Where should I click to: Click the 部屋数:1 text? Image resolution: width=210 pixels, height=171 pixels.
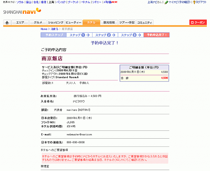(48, 83)
